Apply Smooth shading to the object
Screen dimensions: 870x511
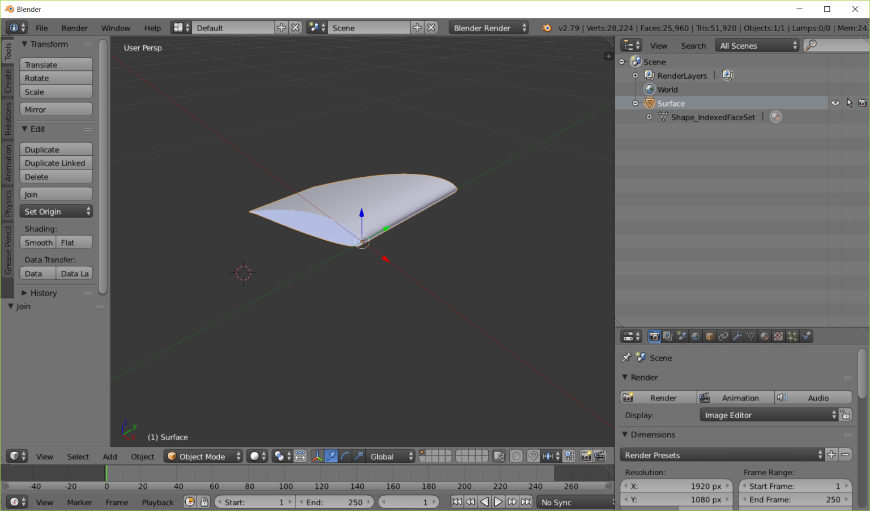(x=37, y=242)
